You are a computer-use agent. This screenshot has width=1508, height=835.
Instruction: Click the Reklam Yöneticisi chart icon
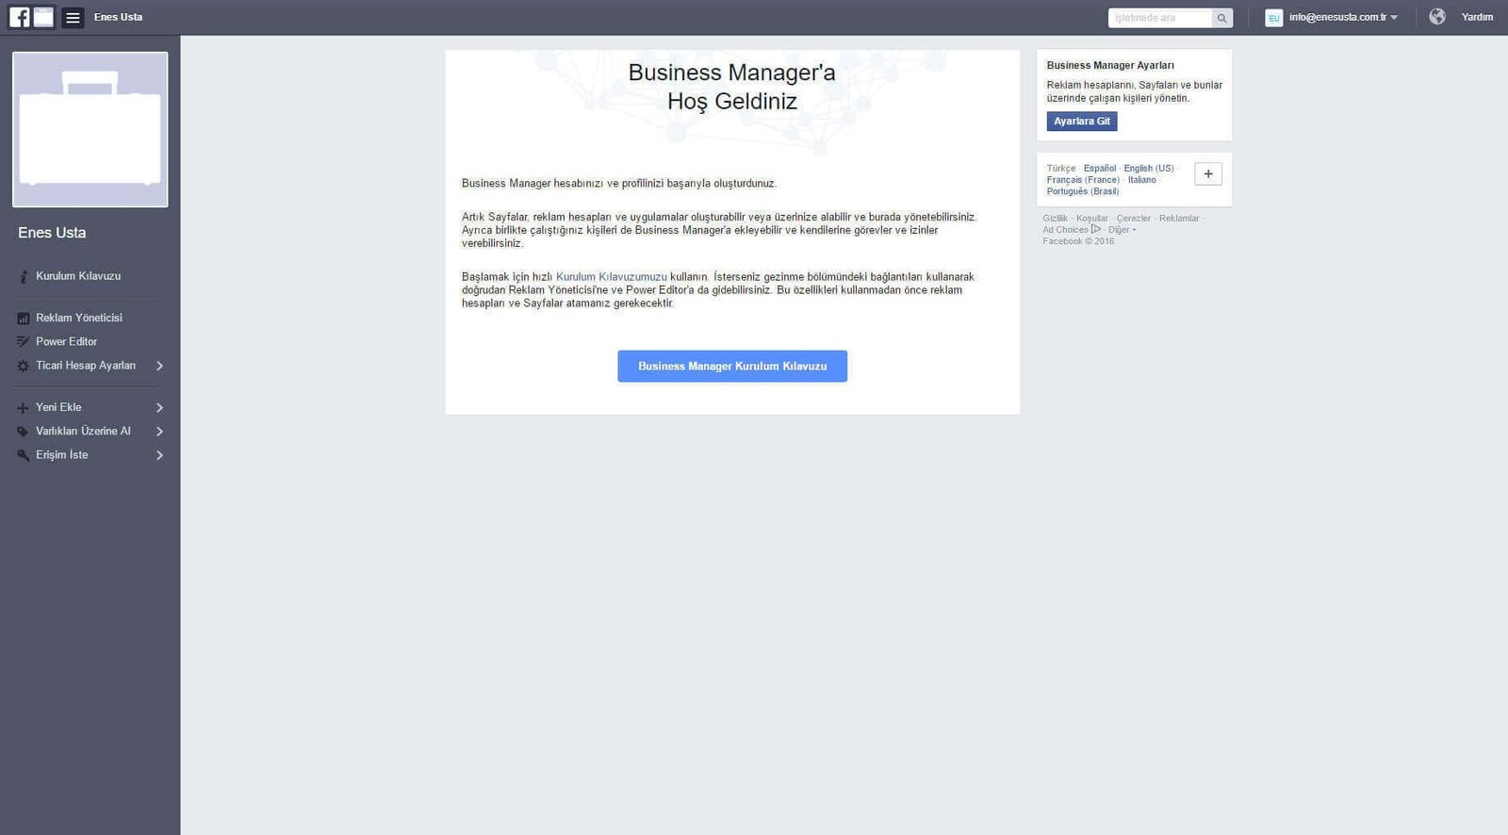[x=24, y=319]
